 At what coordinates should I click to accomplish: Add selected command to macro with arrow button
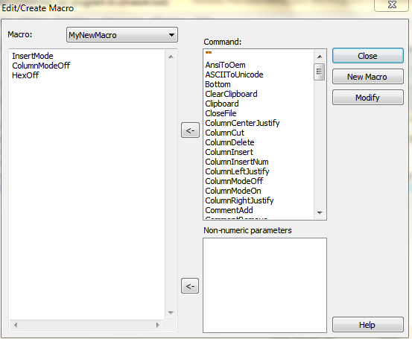(x=190, y=130)
